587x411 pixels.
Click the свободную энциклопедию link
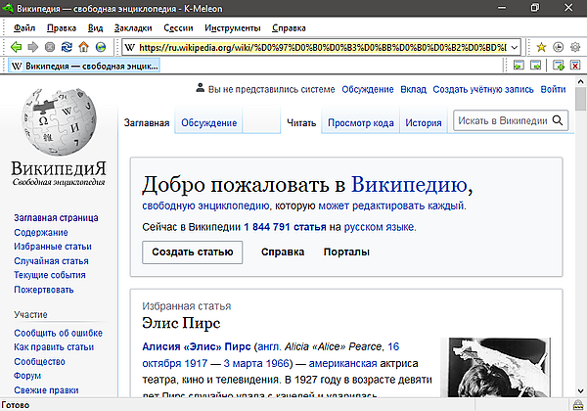tap(205, 205)
